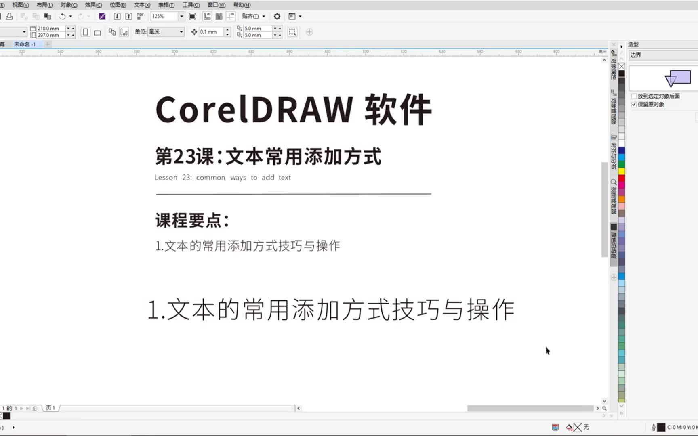Click the nudge distance 0.1 mm field
Viewport: 698px width, 436px height.
coord(212,32)
